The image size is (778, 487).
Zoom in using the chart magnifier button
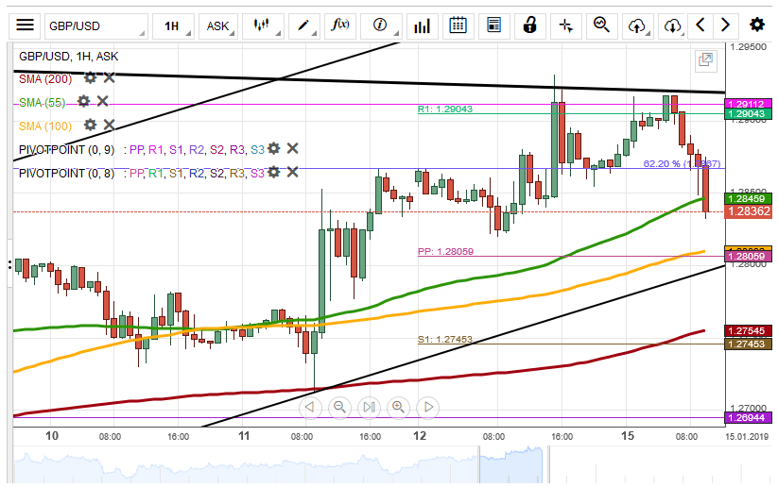point(398,407)
